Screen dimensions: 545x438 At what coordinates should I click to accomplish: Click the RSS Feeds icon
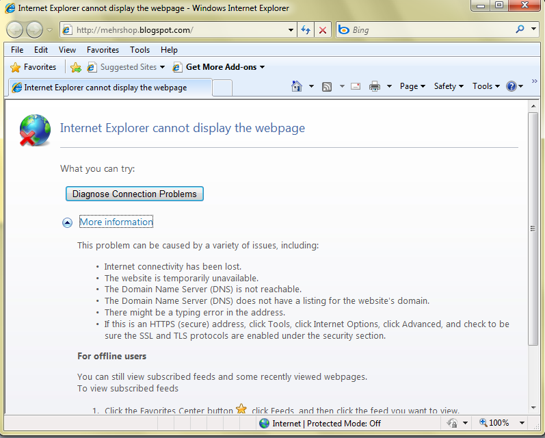point(327,87)
